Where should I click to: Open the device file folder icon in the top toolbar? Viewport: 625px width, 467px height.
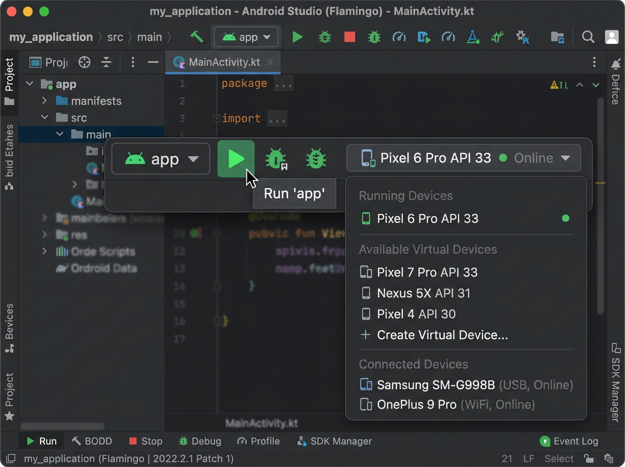tap(558, 37)
